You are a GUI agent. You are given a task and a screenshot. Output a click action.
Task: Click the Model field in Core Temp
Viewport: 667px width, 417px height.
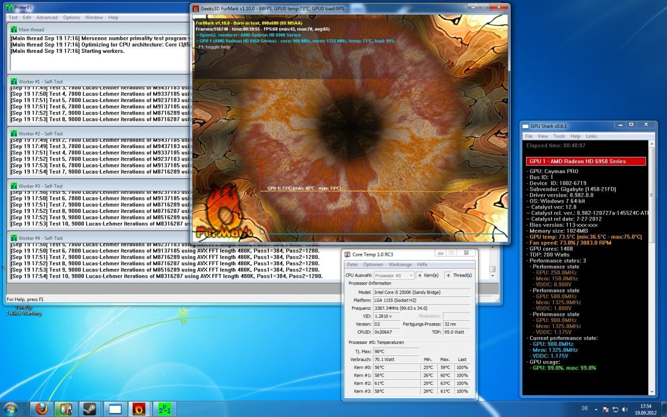point(422,292)
